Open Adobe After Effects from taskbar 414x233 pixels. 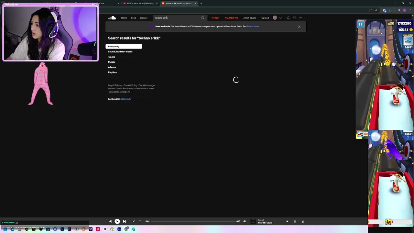click(x=62, y=229)
